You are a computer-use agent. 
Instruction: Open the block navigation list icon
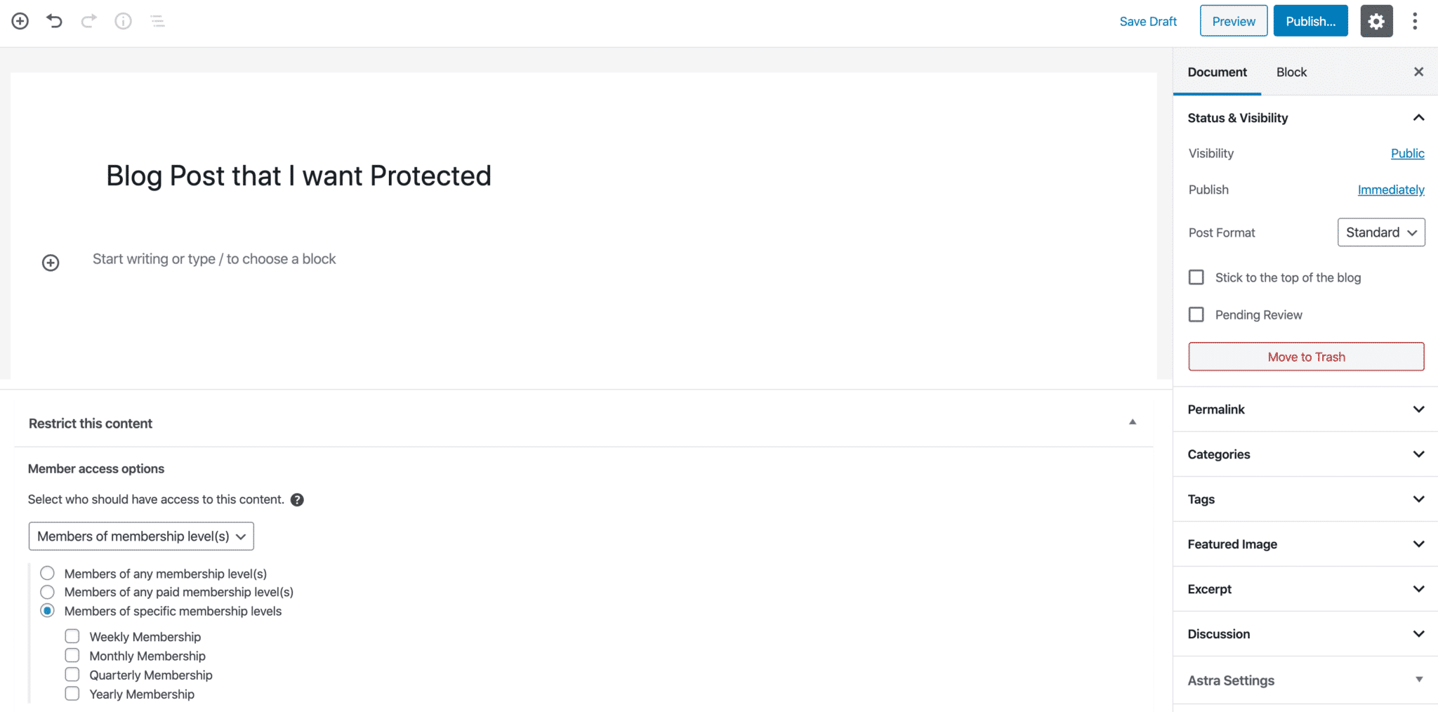pos(157,21)
